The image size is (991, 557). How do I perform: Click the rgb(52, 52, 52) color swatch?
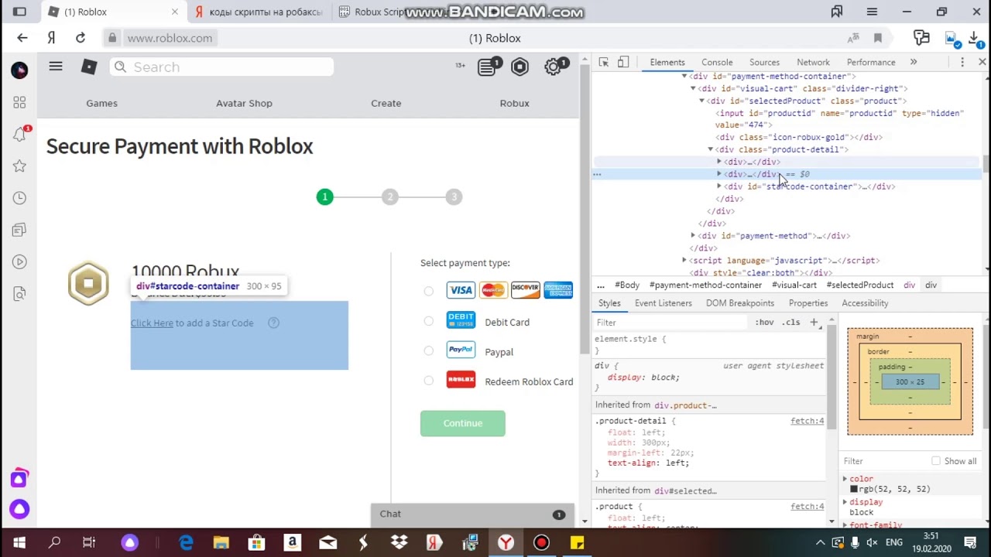(854, 489)
